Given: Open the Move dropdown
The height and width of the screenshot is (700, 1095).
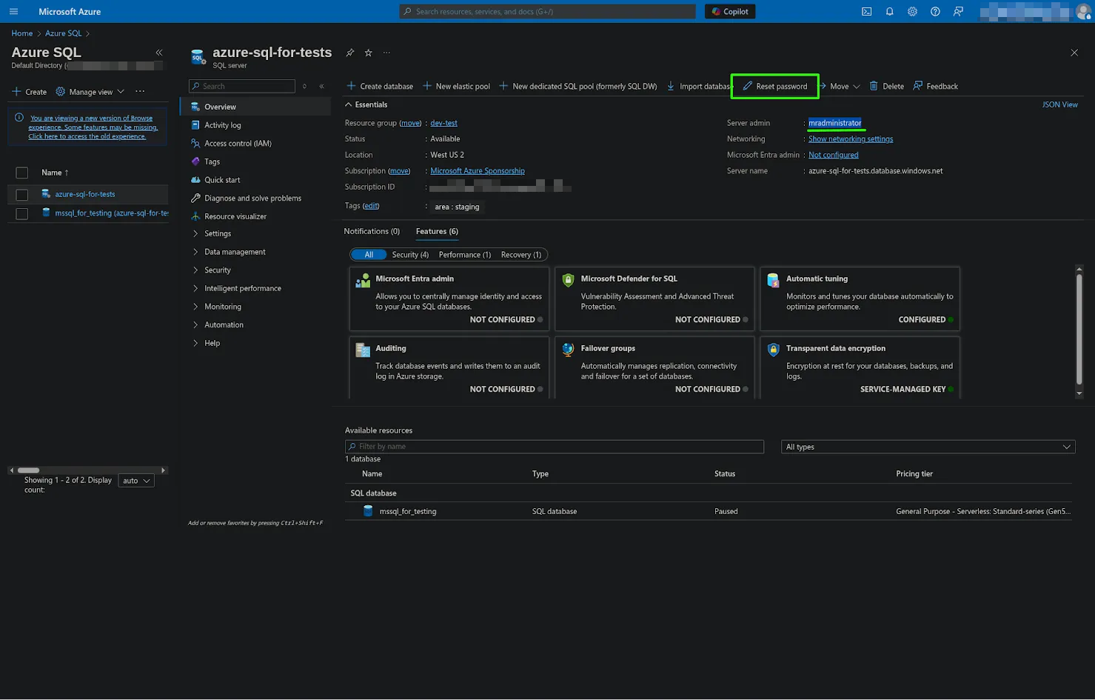Looking at the screenshot, I should click(x=840, y=86).
